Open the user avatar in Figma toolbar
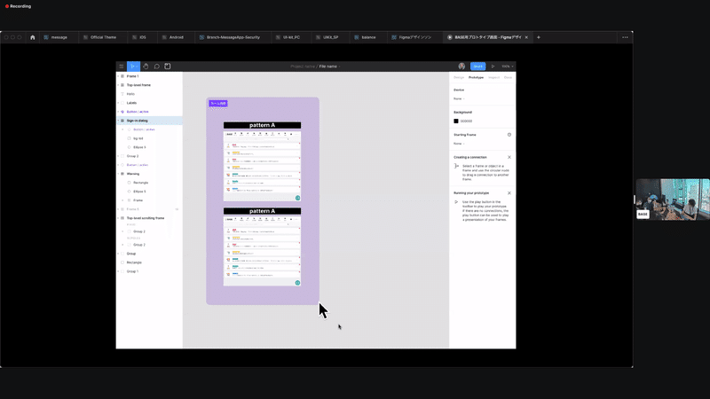This screenshot has height=399, width=710. [461, 66]
